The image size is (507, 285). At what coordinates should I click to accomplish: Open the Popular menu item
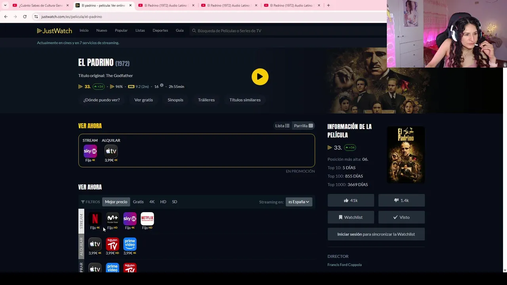pos(121,30)
